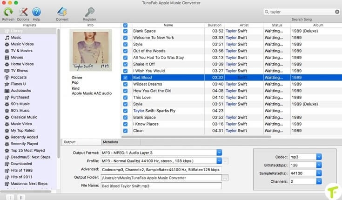The image size is (342, 200).
Task: Select the Output tab
Action: pos(70,142)
